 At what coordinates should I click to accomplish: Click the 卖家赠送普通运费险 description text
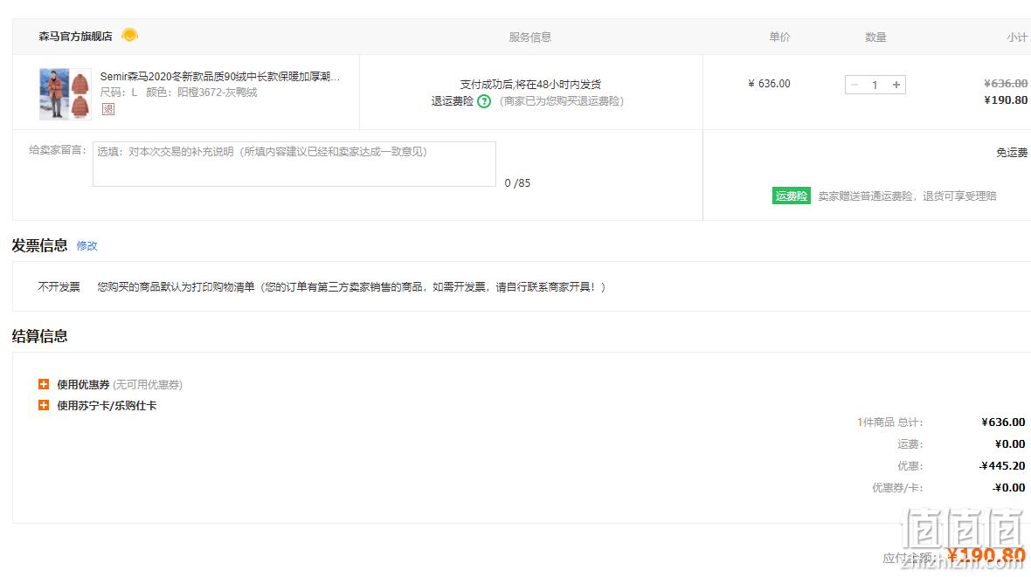click(907, 196)
